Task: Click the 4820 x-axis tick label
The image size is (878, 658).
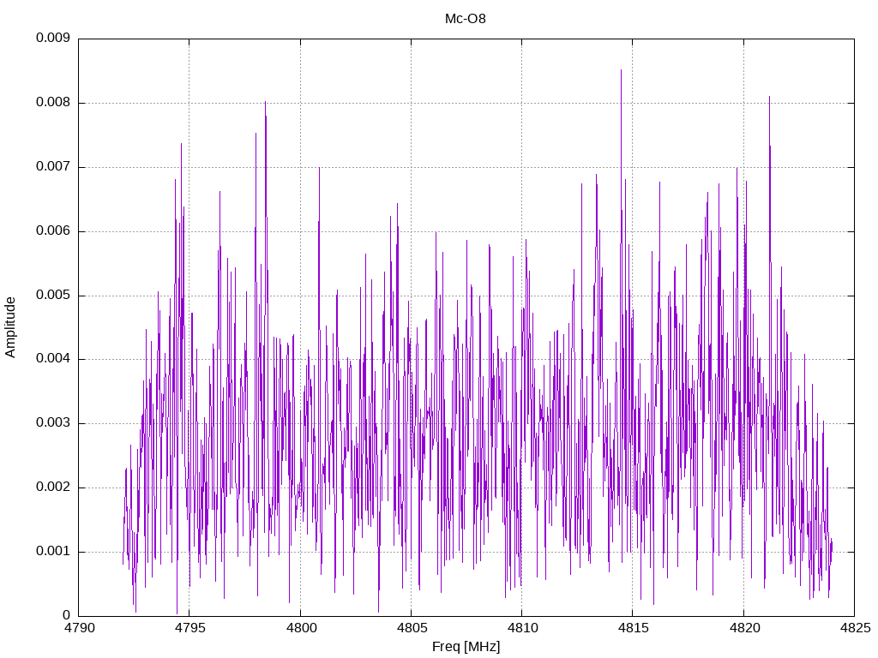Action: (744, 628)
